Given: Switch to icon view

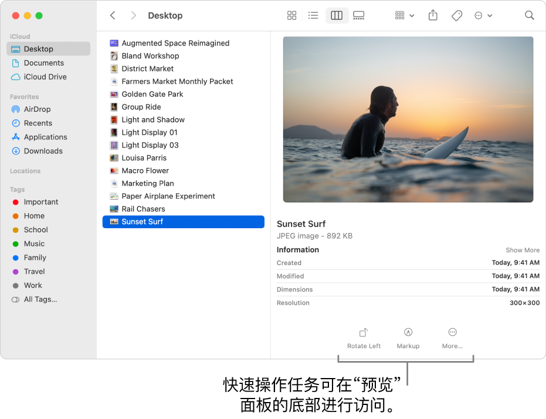Looking at the screenshot, I should click(x=291, y=15).
